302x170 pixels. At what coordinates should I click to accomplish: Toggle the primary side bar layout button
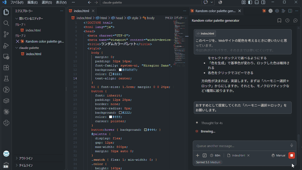[250, 2]
